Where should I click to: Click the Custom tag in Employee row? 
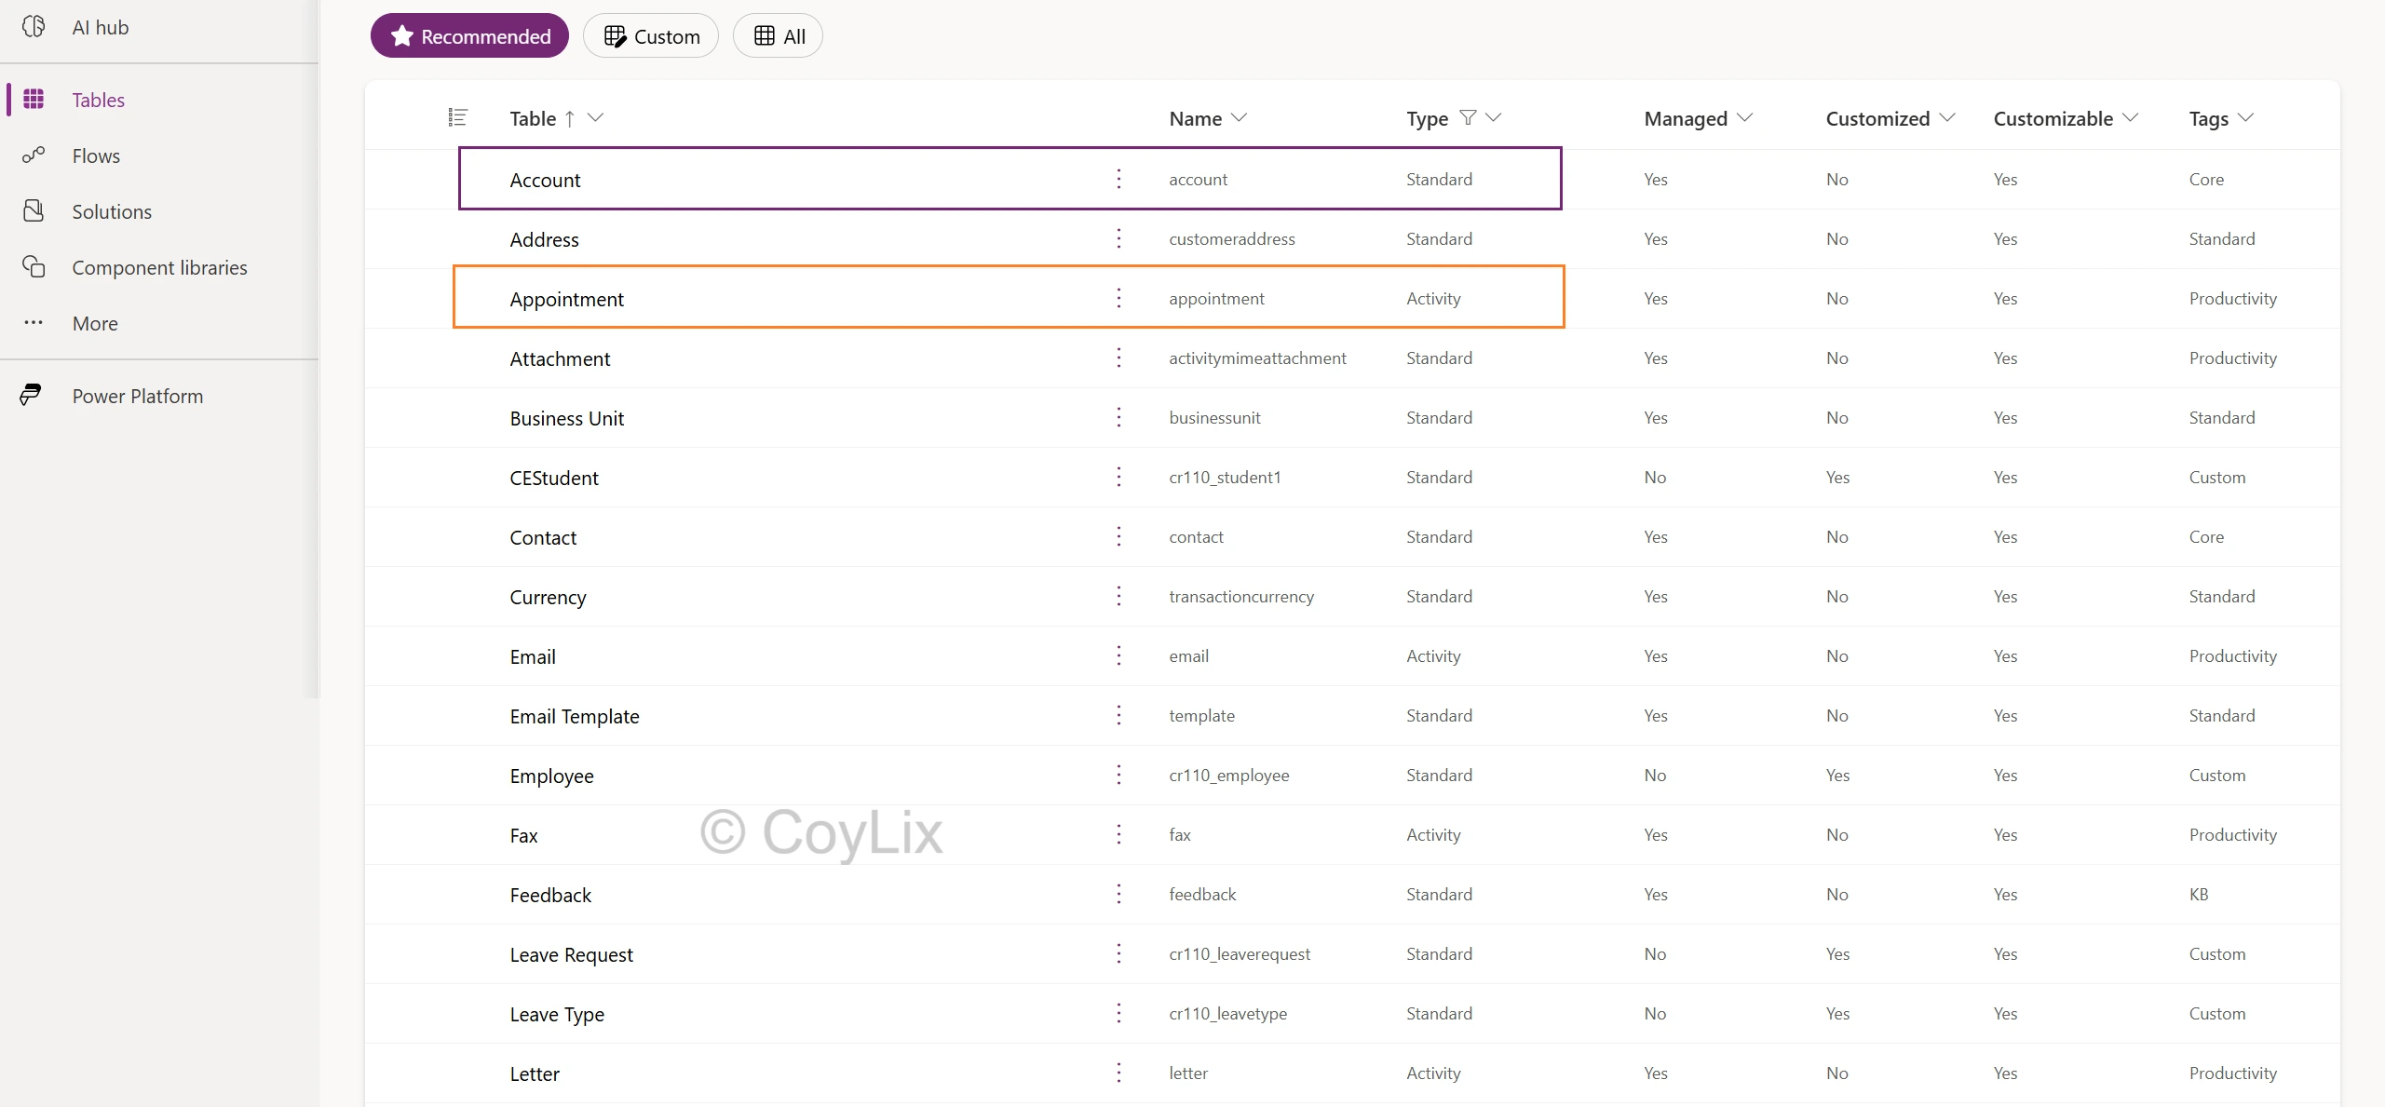tap(2216, 775)
